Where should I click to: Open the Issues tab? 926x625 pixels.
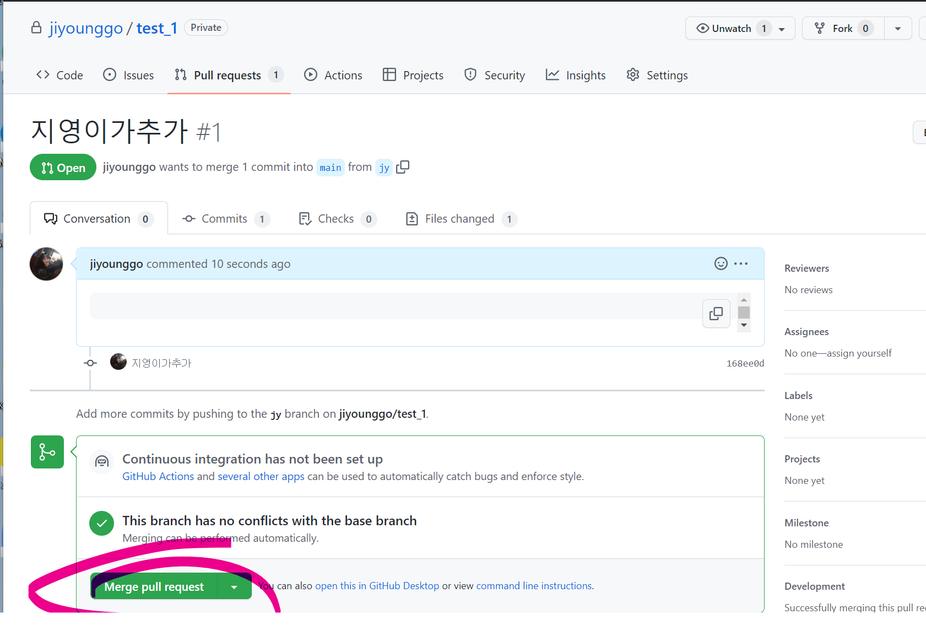point(128,75)
